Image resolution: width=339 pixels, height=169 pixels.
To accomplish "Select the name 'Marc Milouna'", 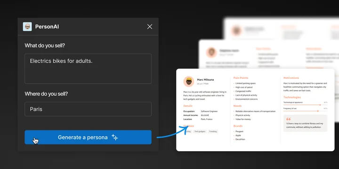I will pyautogui.click(x=205, y=80).
